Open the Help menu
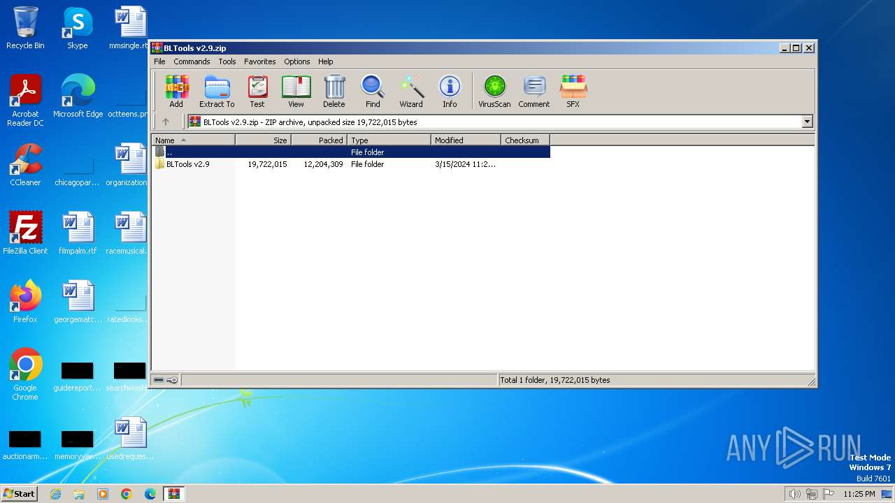This screenshot has width=895, height=503. [325, 61]
